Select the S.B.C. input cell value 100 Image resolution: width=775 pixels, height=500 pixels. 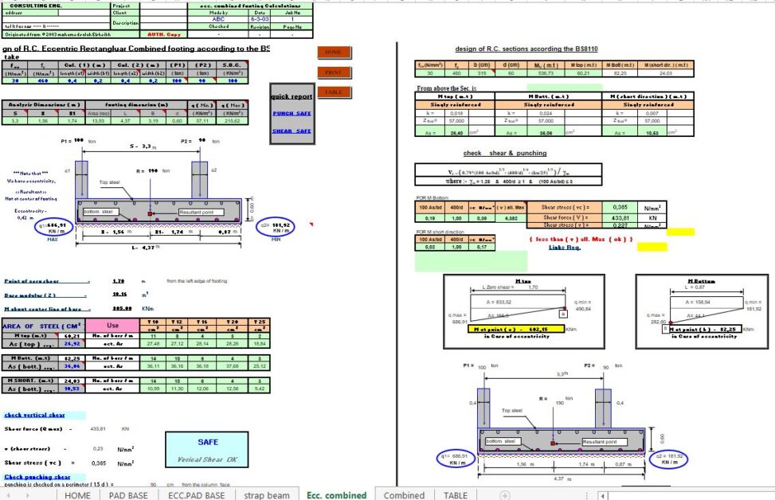click(232, 80)
